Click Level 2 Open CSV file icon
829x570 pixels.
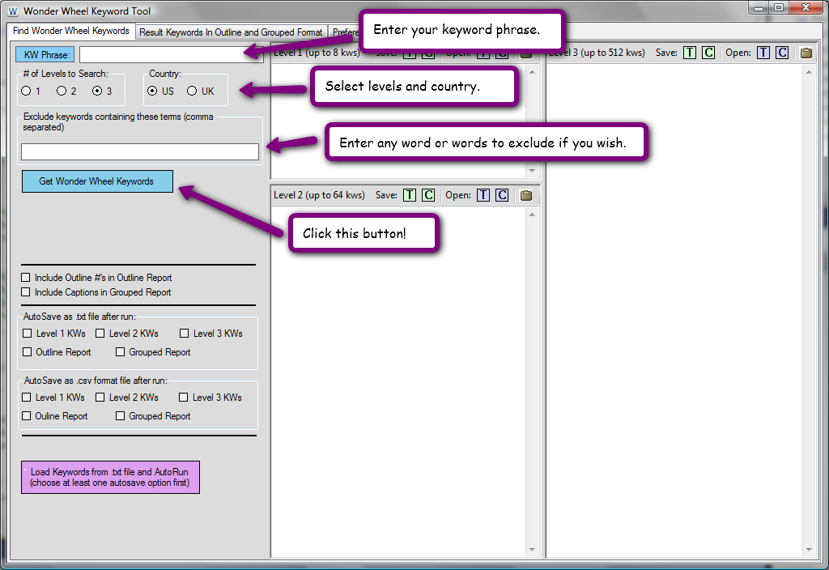click(x=502, y=195)
